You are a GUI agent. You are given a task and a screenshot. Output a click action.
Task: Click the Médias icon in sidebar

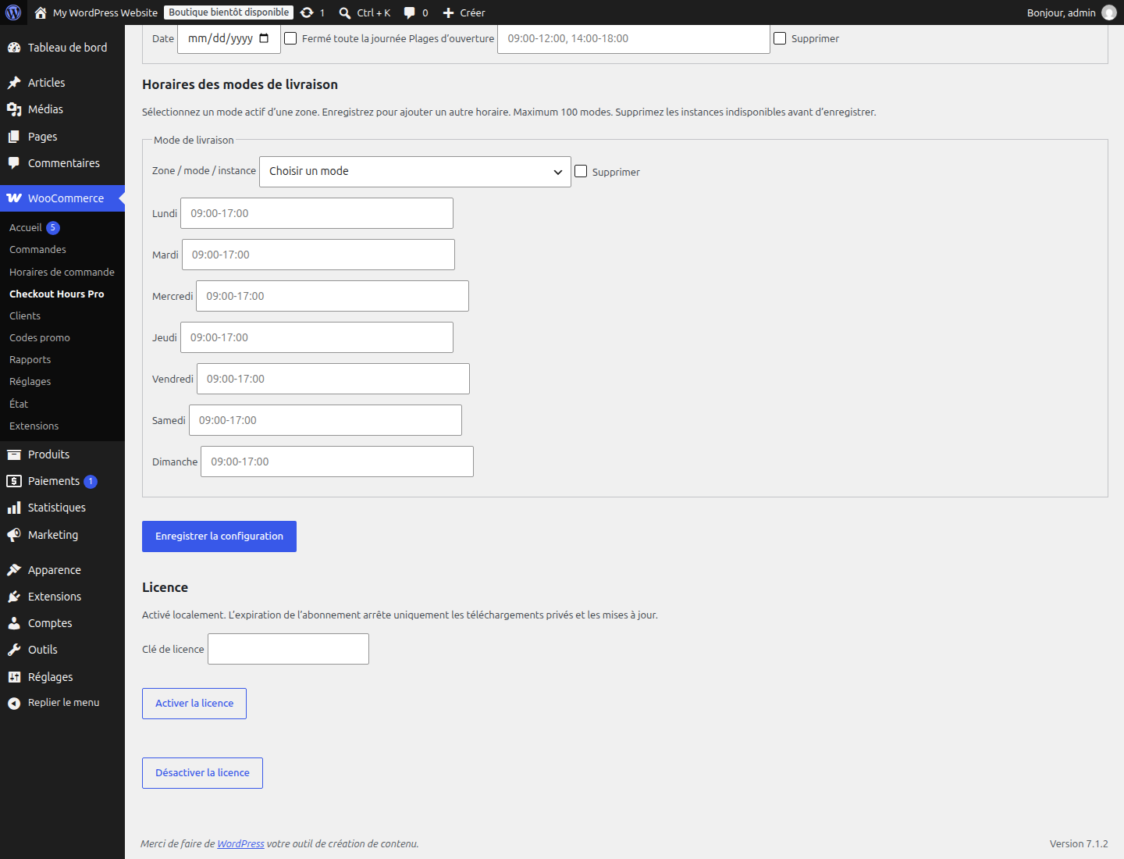pyautogui.click(x=14, y=109)
